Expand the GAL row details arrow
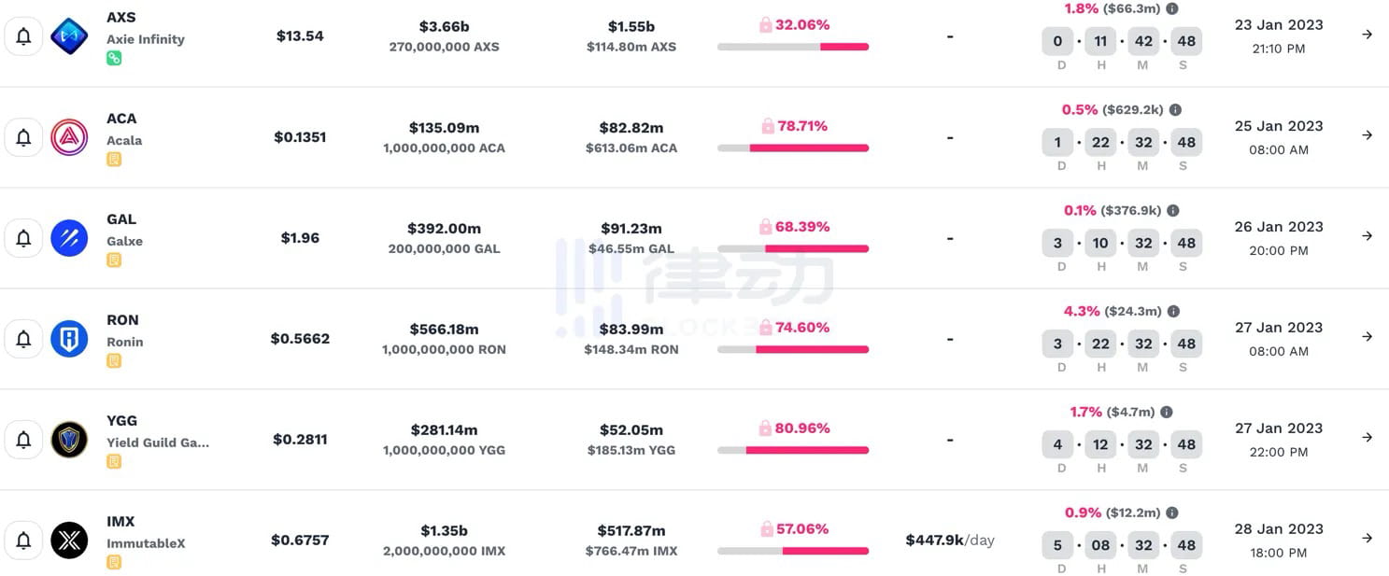1389x576 pixels. tap(1366, 237)
